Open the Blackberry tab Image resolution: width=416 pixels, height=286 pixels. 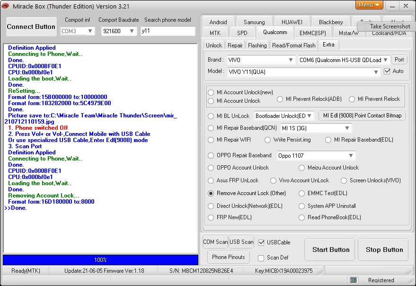(331, 22)
